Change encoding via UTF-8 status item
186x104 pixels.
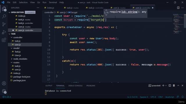[153, 97]
